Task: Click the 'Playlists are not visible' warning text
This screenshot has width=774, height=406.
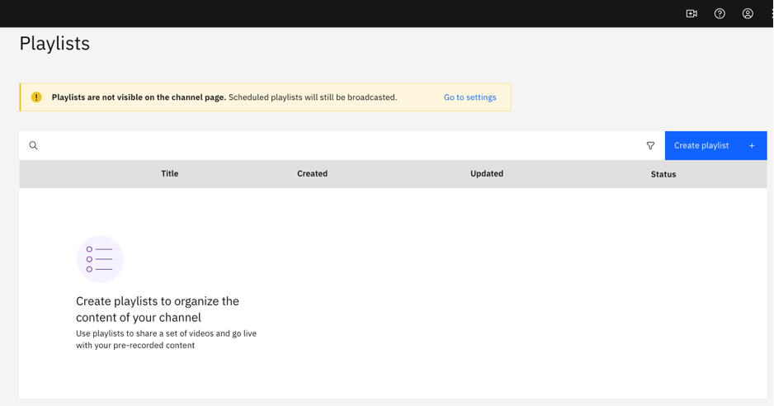Action: (x=139, y=97)
